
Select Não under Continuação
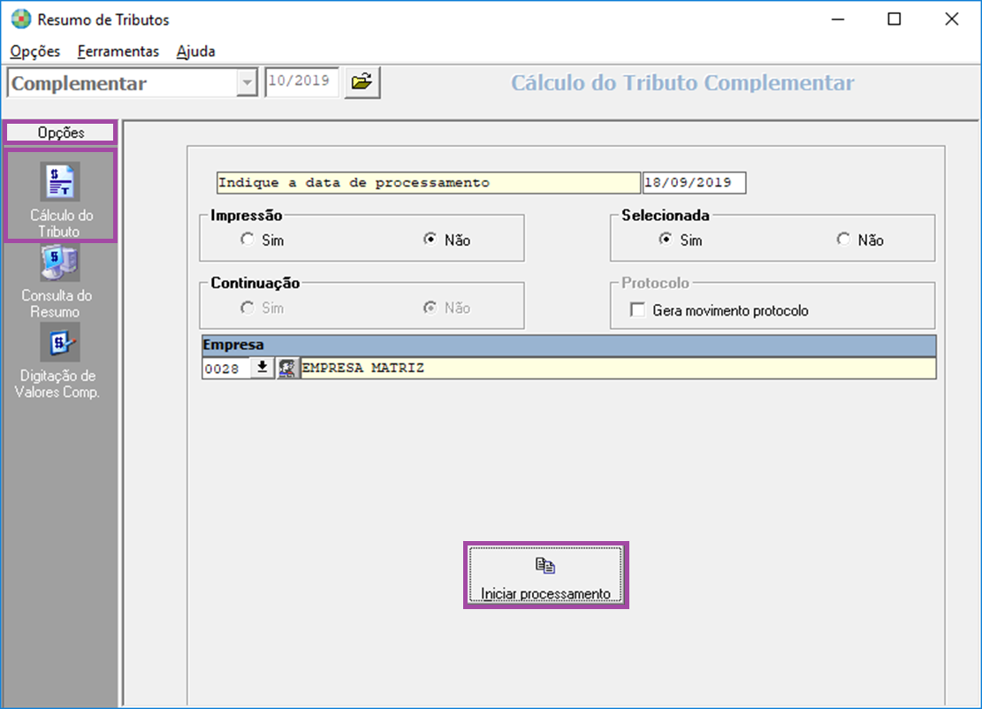430,308
